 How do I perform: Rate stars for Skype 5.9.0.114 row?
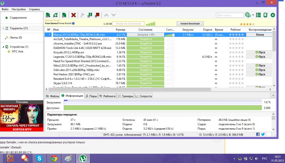point(236,83)
